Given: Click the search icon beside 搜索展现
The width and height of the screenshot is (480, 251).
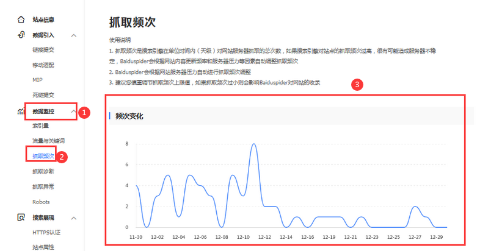Looking at the screenshot, I should tap(21, 217).
